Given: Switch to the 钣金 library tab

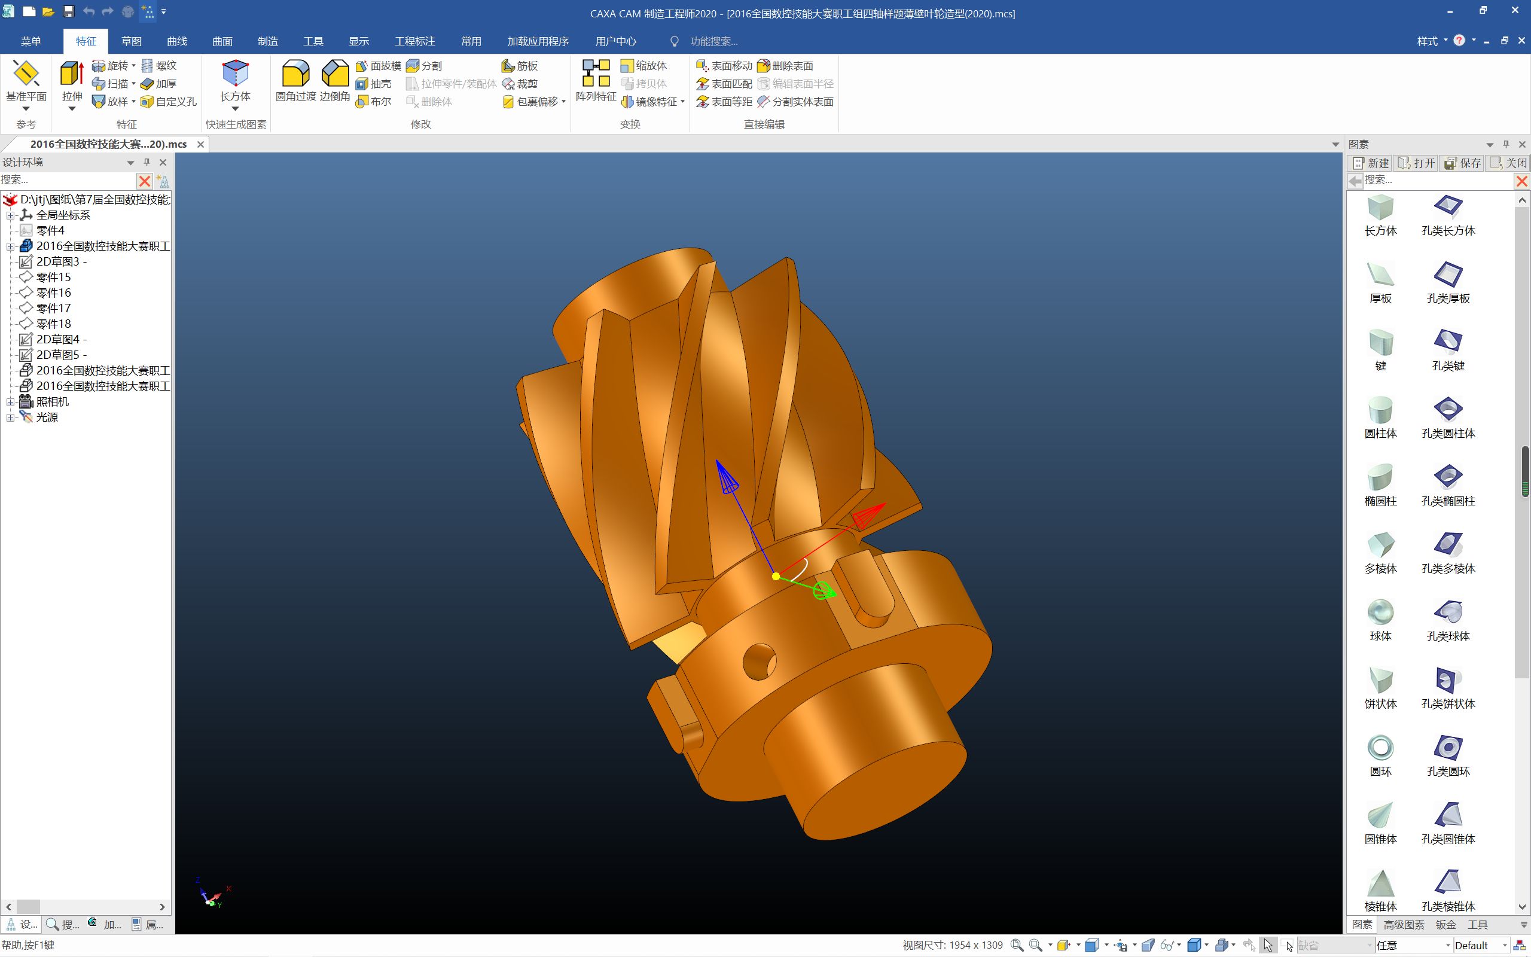Looking at the screenshot, I should coord(1445,925).
